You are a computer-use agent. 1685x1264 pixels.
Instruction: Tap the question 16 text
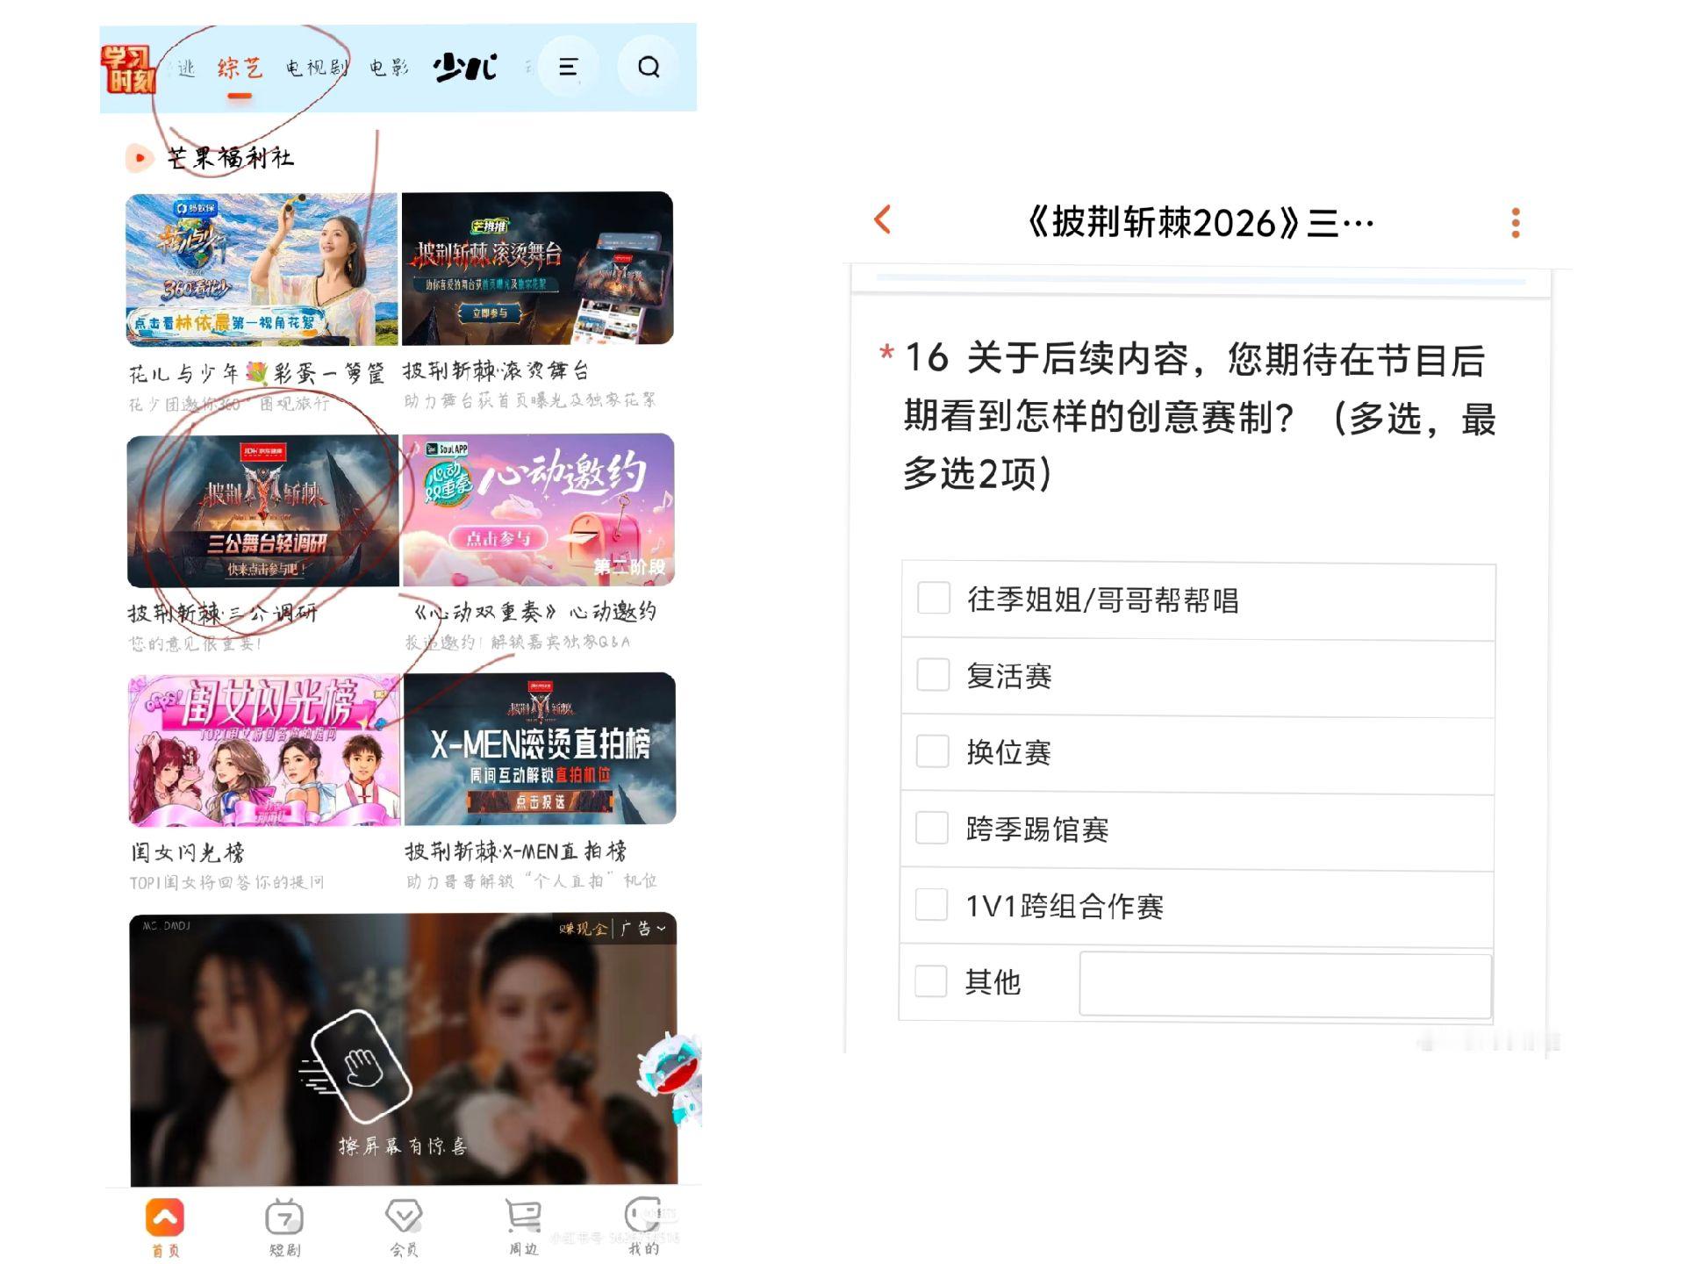tap(1200, 416)
